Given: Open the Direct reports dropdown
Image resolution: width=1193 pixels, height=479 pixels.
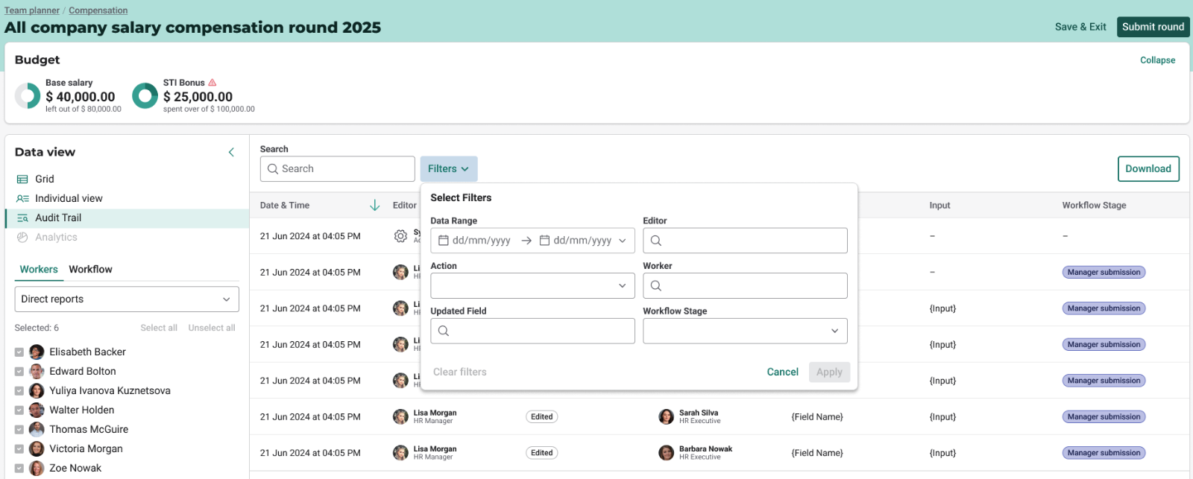Looking at the screenshot, I should [127, 299].
